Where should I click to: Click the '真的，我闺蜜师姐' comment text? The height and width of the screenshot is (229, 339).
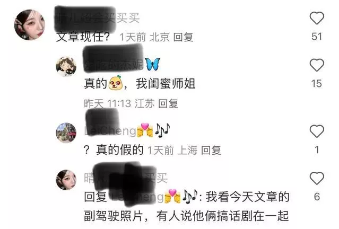pyautogui.click(x=140, y=84)
